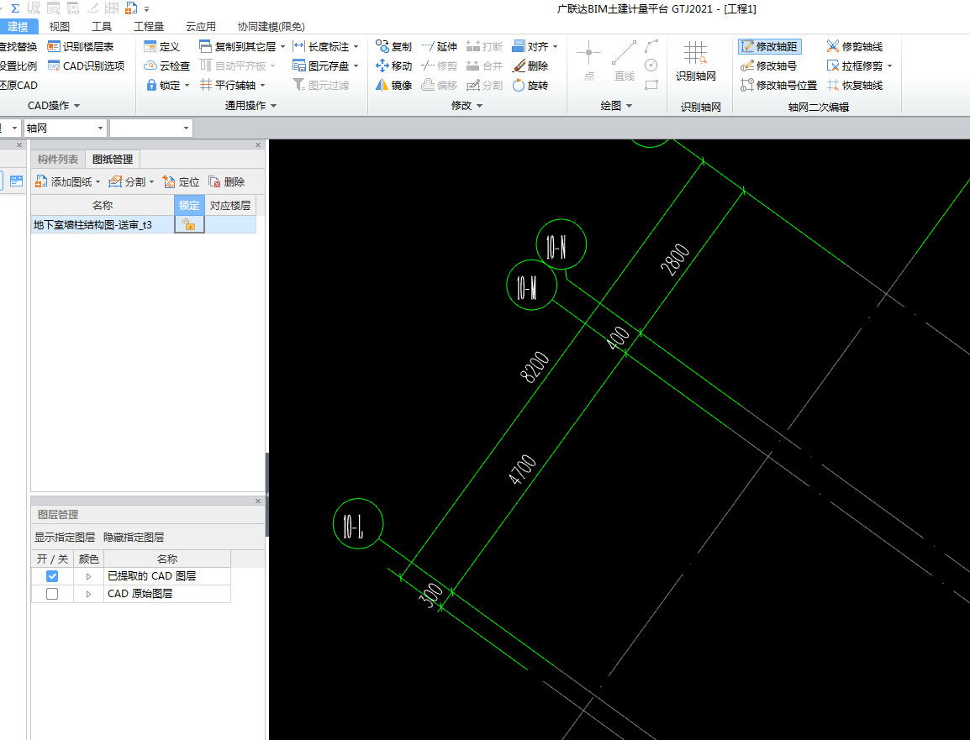970x740 pixels.
Task: Click 显示指定图层 button
Action: [x=65, y=538]
